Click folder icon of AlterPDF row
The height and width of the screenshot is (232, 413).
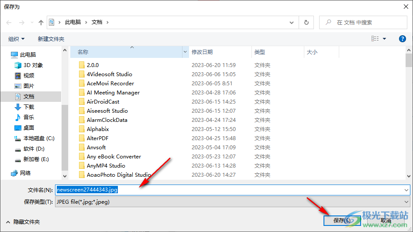click(82, 138)
